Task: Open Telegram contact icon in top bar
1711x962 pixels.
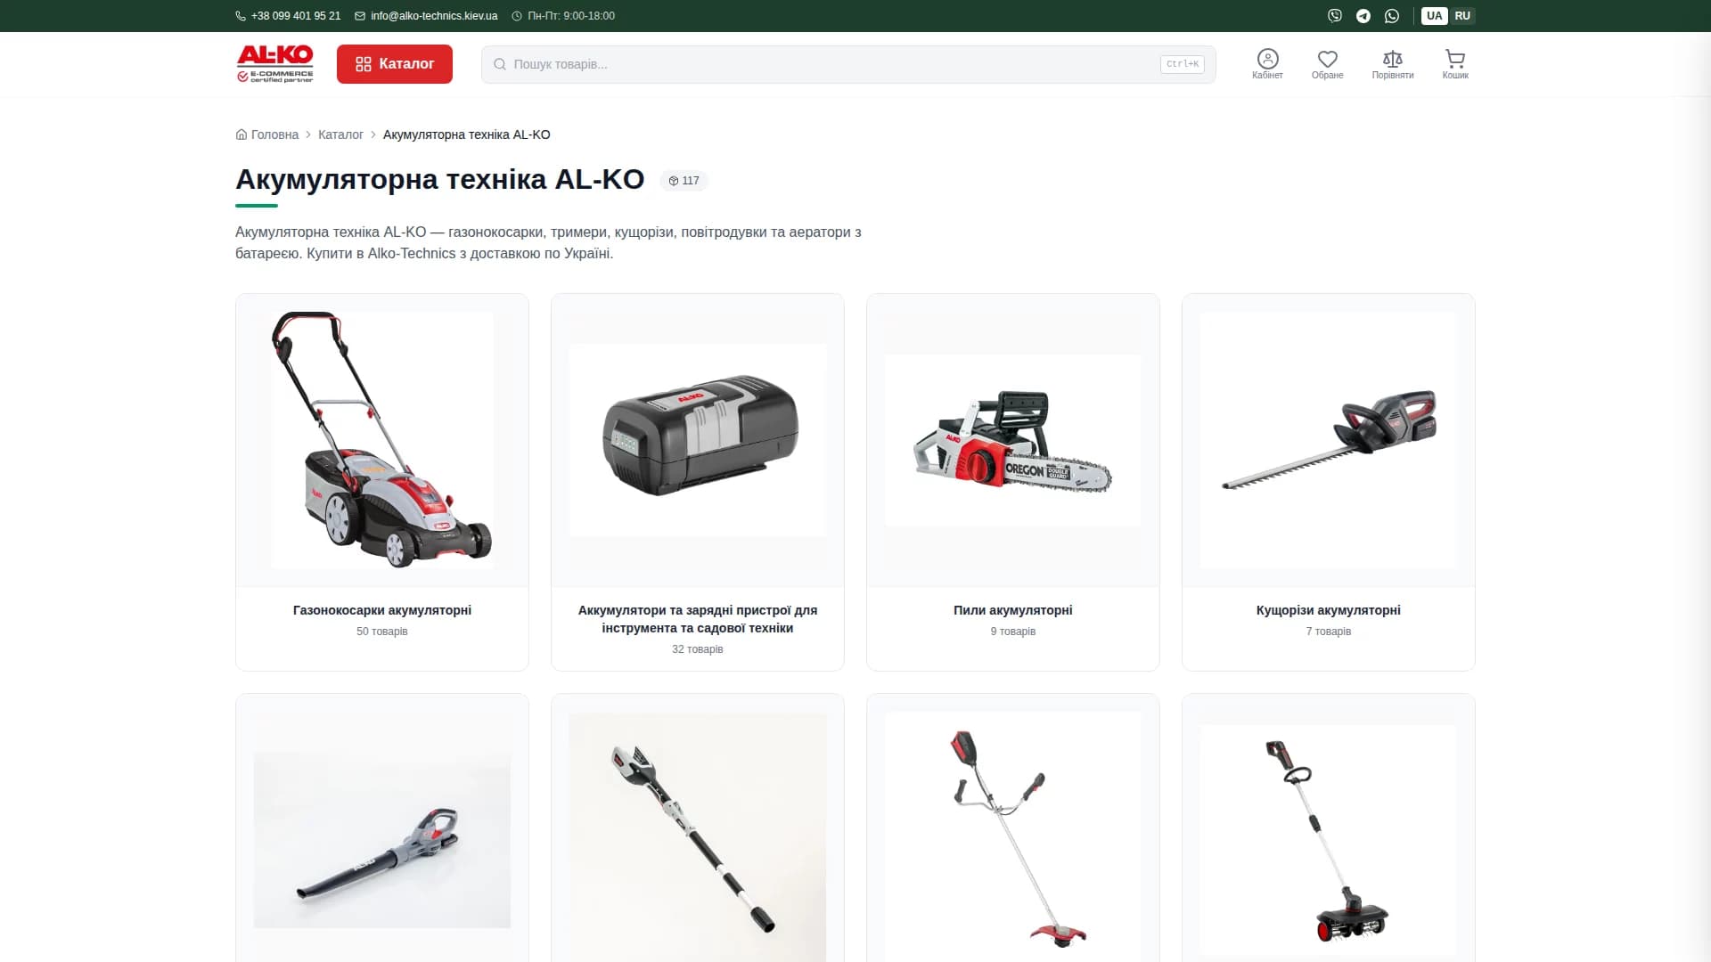Action: tap(1363, 16)
